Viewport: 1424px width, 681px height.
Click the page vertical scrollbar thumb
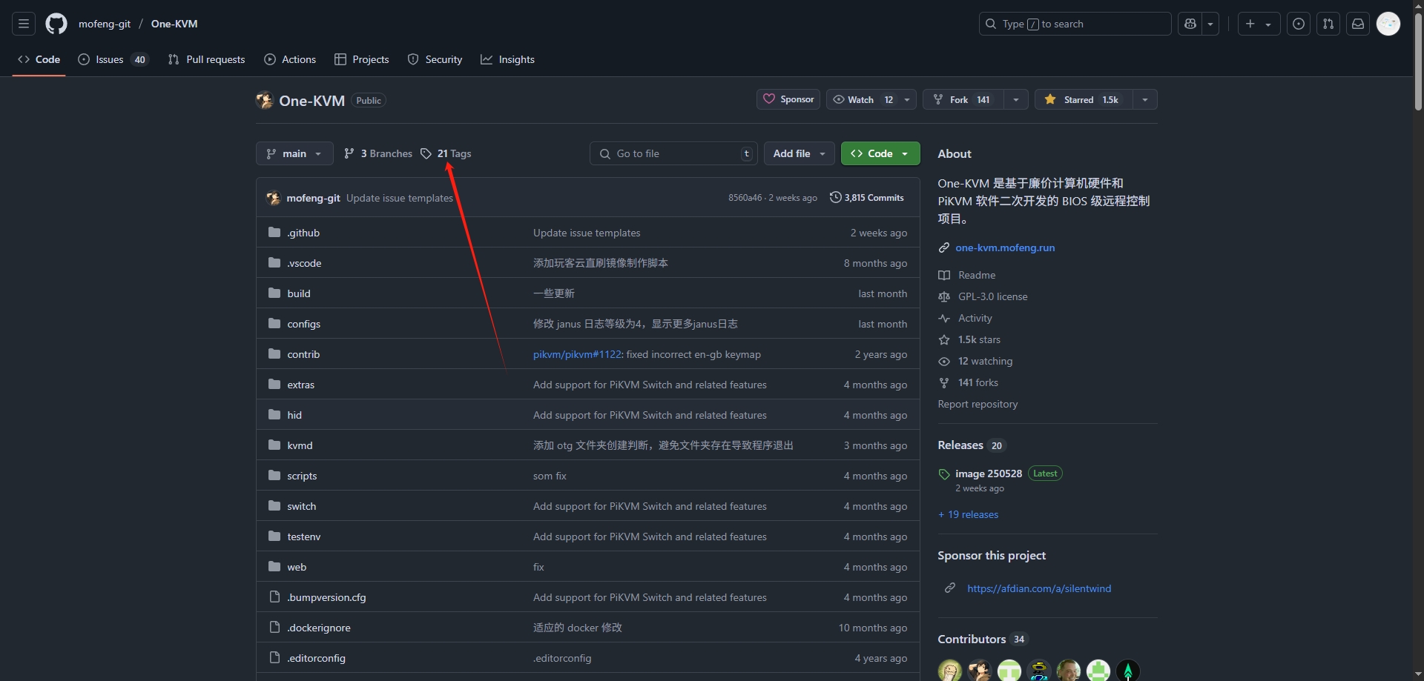tap(1418, 63)
